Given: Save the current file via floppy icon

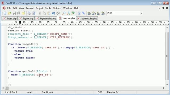Looking at the screenshot, I should [x=14, y=13].
